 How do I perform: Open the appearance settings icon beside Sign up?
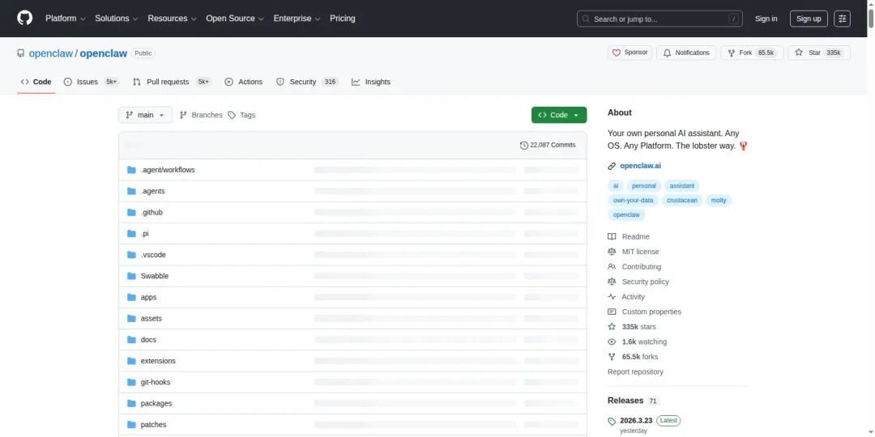(842, 19)
